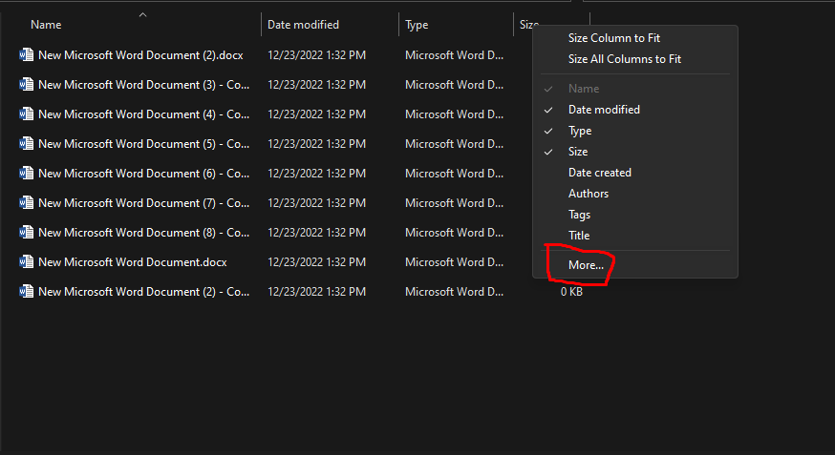Click date of Document (2).docx row
The height and width of the screenshot is (455, 835).
[316, 54]
